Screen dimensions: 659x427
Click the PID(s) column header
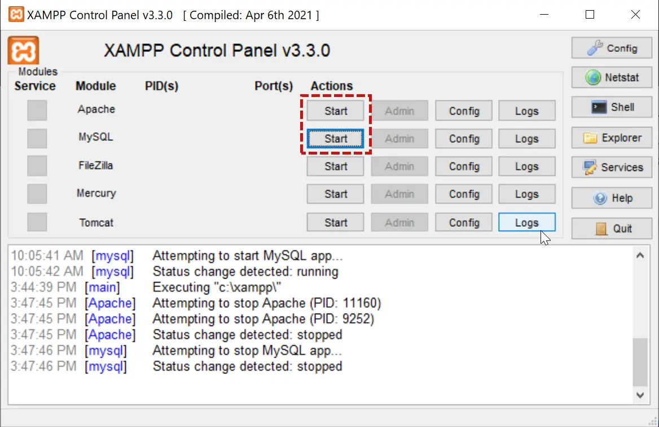click(x=162, y=86)
